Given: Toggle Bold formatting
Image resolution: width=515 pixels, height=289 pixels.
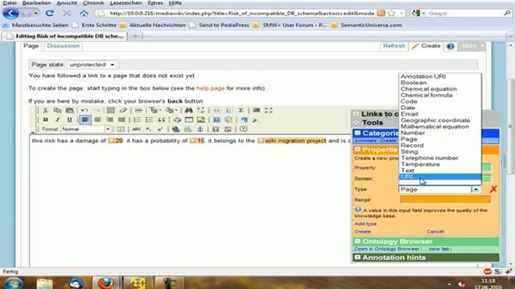Looking at the screenshot, I should click(45, 120).
